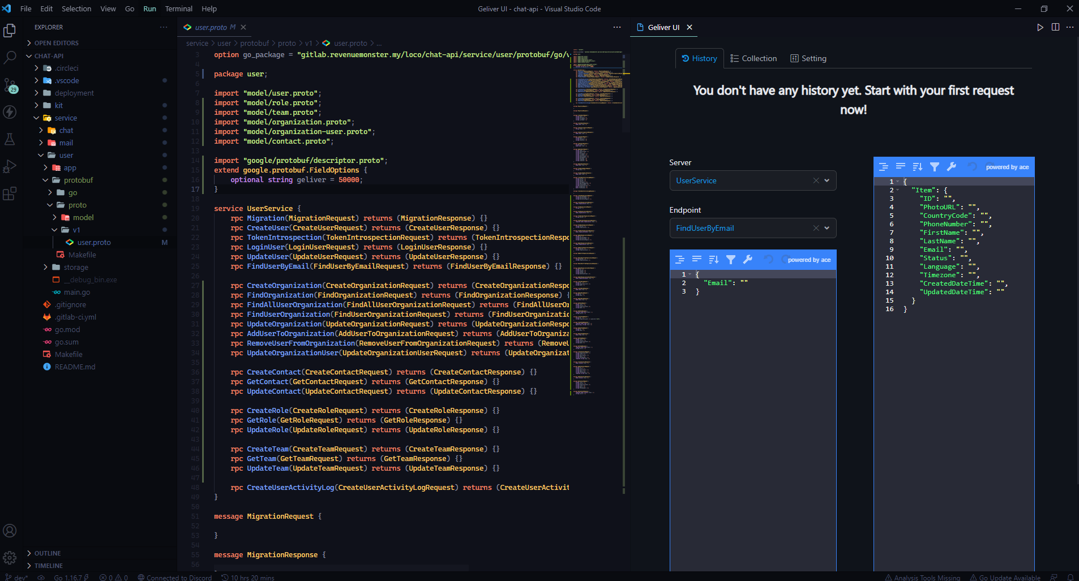This screenshot has height=581, width=1079.
Task: Expand the deployment folder
Action: (x=101, y=93)
